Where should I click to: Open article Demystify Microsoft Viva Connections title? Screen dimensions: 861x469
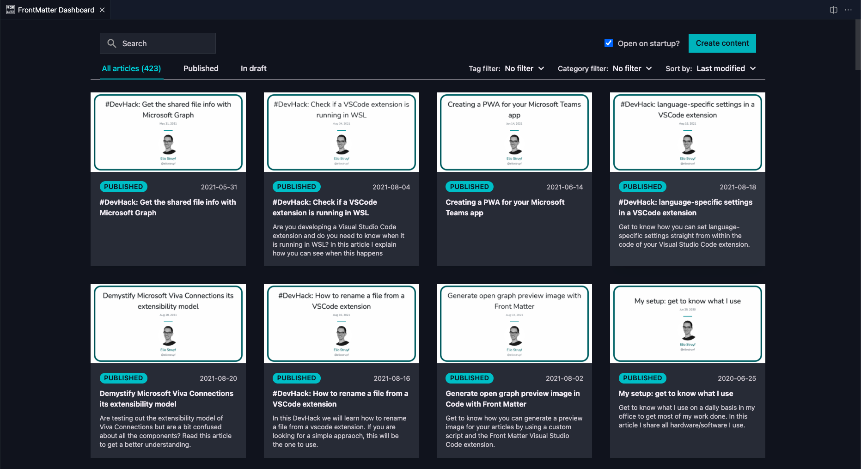pyautogui.click(x=166, y=399)
